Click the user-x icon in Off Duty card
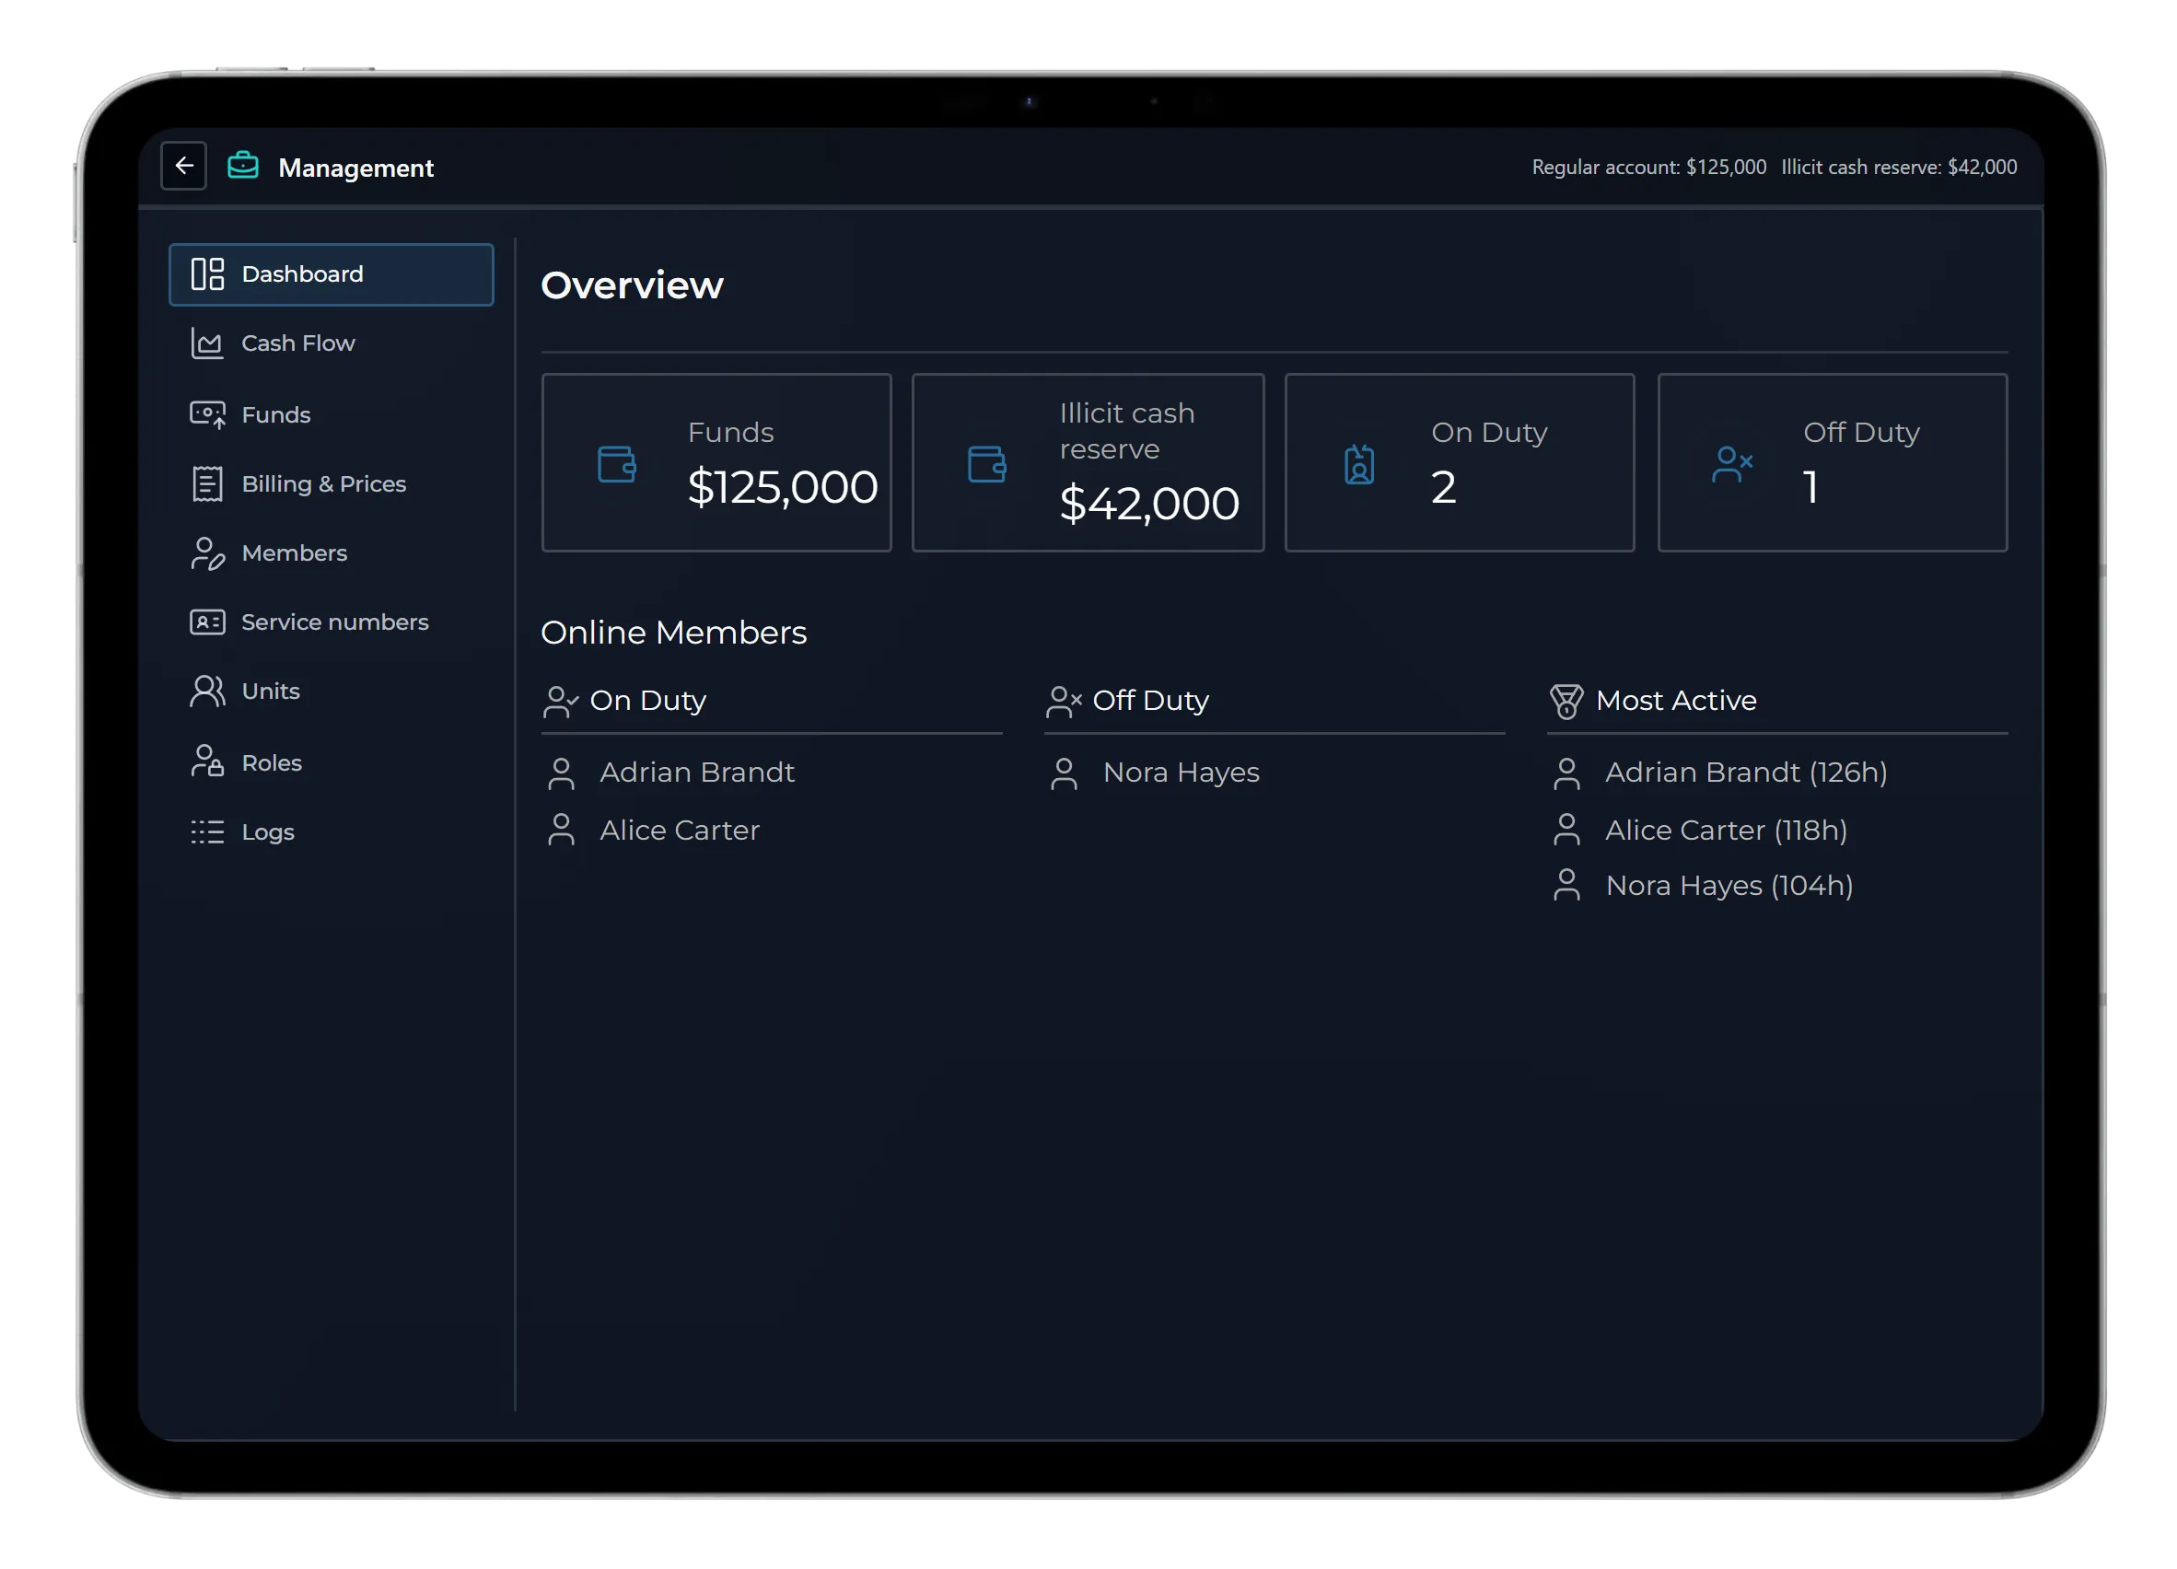 pyautogui.click(x=1732, y=465)
